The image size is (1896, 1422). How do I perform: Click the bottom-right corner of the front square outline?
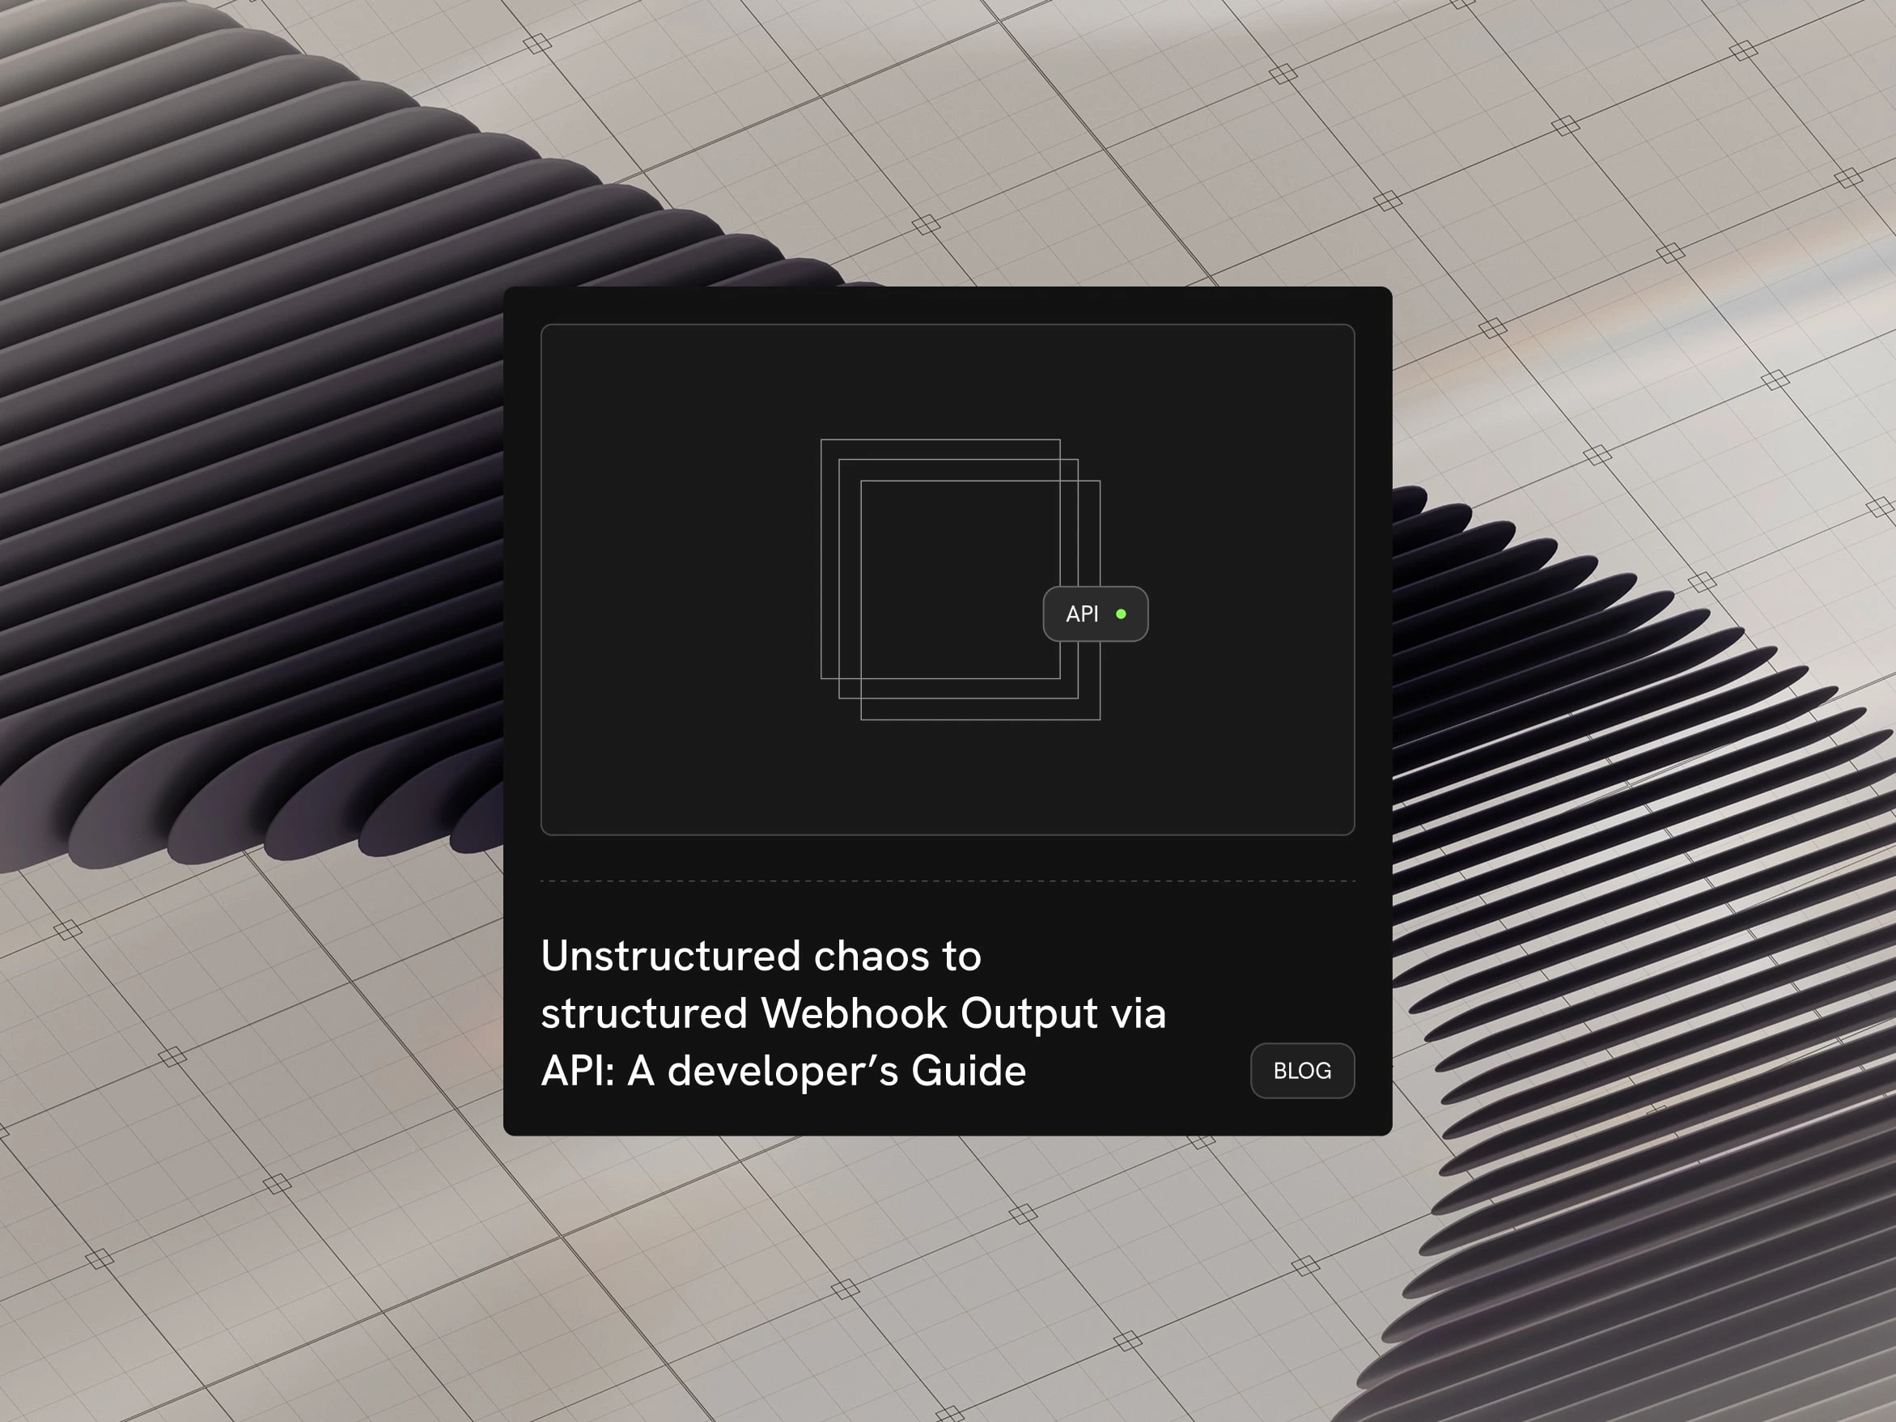[x=1099, y=719]
